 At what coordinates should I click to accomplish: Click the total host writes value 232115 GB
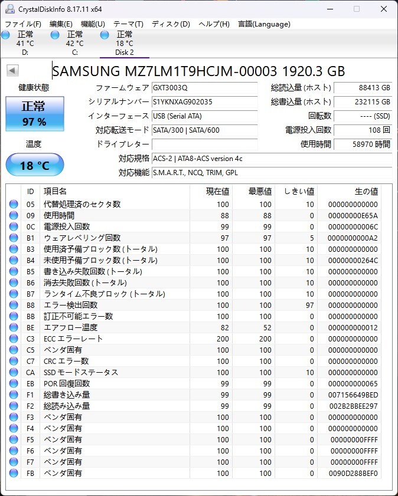point(363,102)
